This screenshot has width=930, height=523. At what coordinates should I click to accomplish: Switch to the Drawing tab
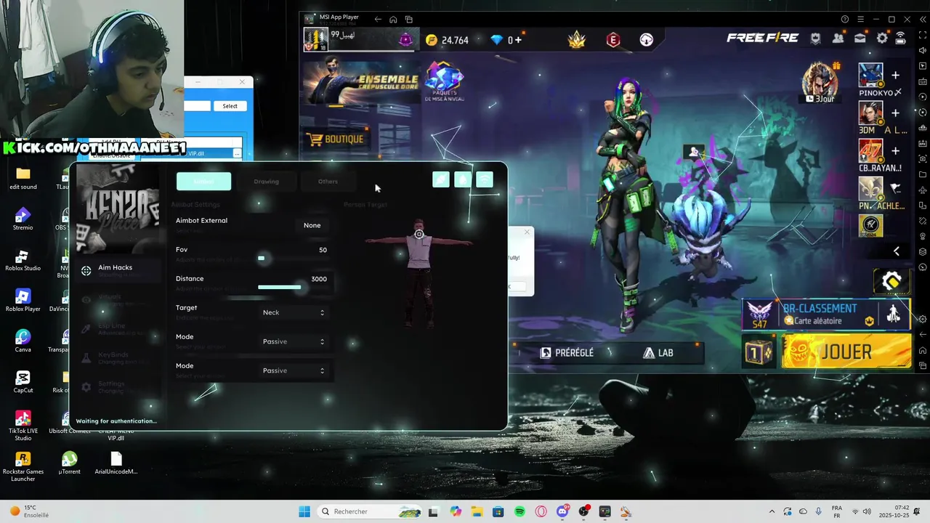pos(266,182)
